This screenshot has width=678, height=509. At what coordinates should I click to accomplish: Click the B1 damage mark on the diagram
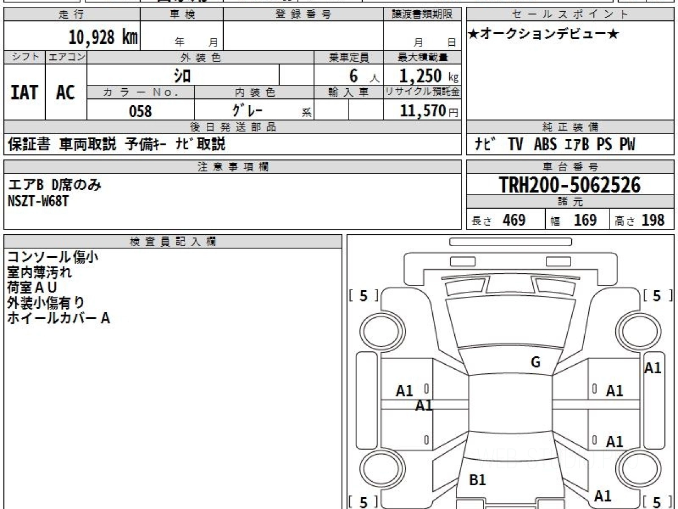477,480
